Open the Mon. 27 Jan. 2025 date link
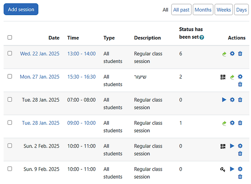The image size is (251, 184). pyautogui.click(x=40, y=77)
